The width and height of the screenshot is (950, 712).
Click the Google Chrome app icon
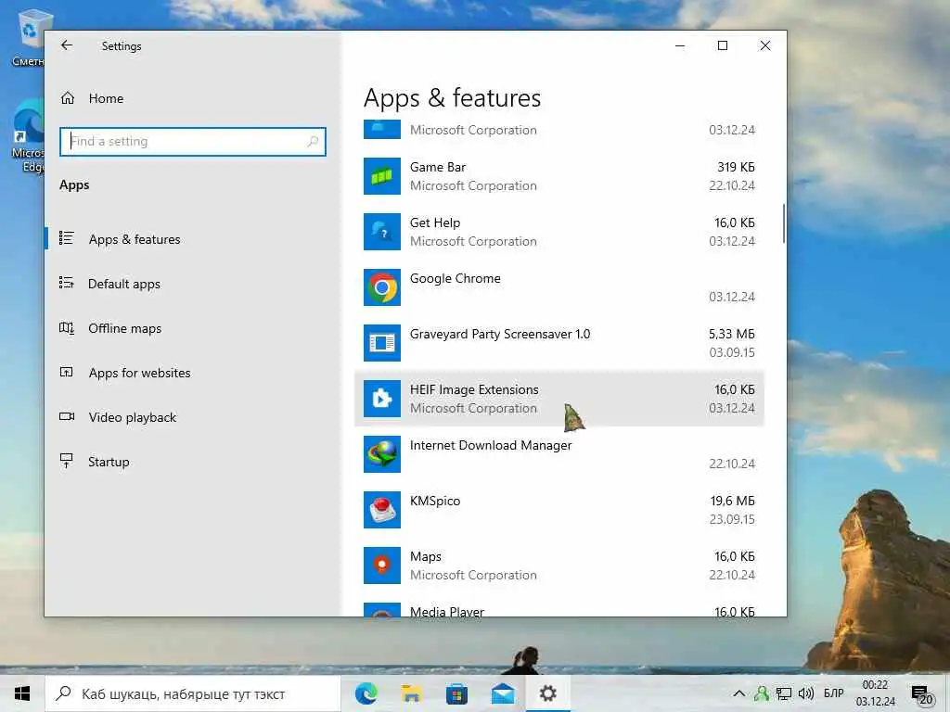pyautogui.click(x=381, y=287)
